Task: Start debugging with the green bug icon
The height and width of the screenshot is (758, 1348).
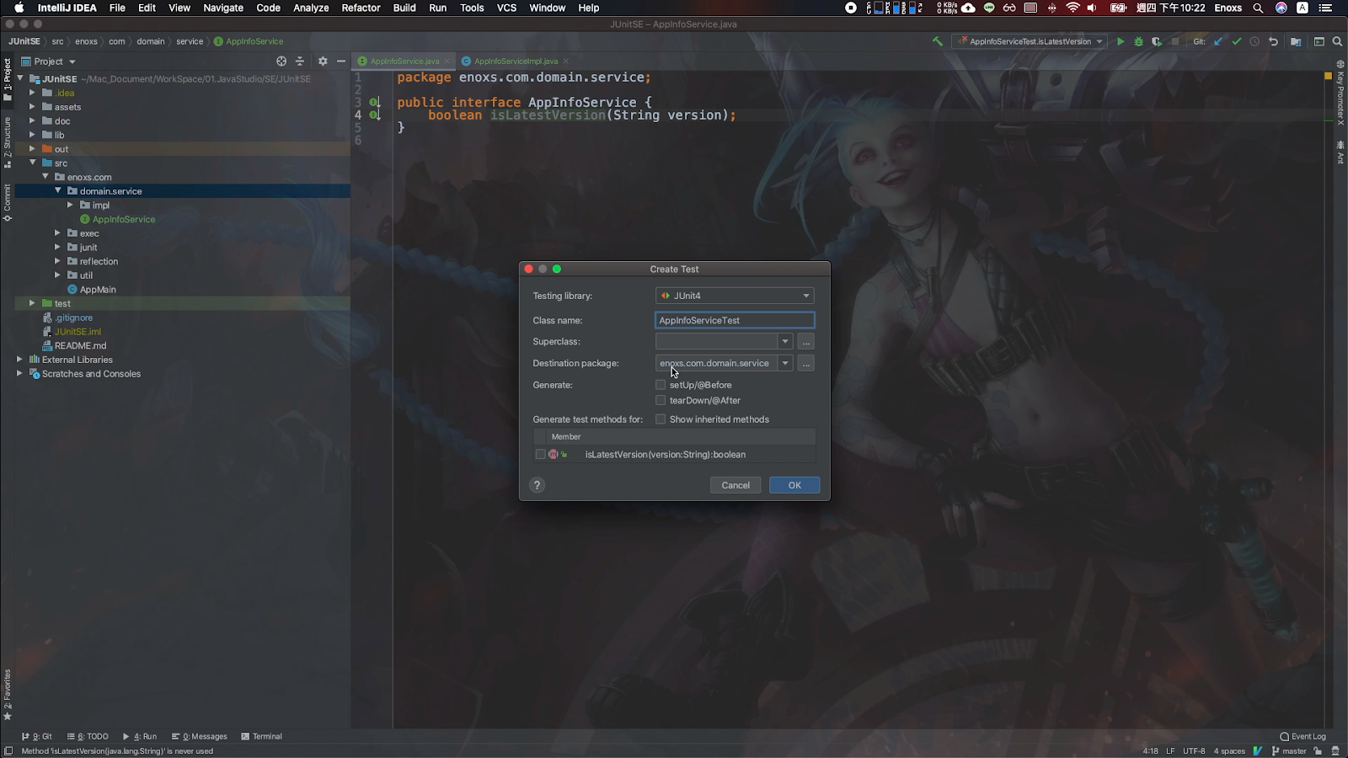Action: click(1138, 41)
